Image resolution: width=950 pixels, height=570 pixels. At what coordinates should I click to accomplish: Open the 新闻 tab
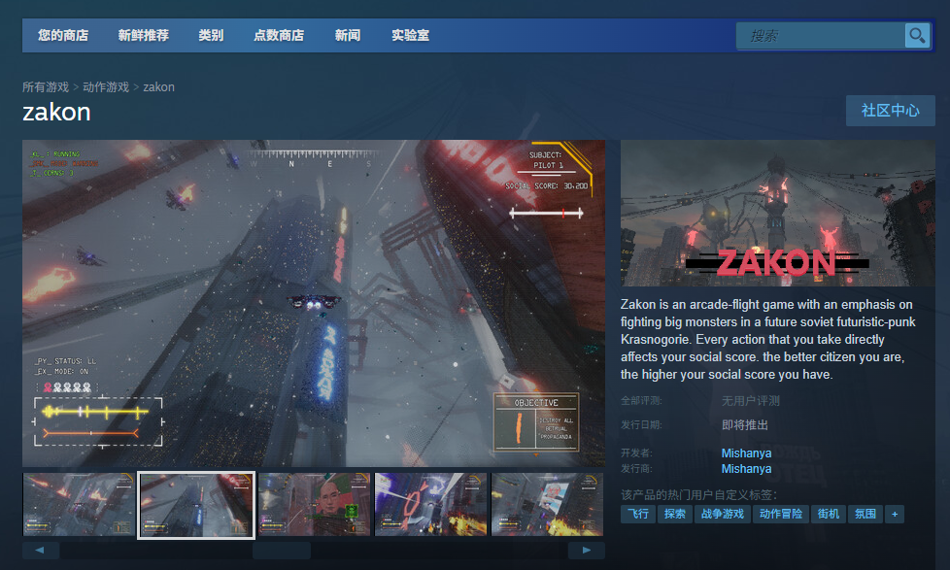[x=347, y=35]
